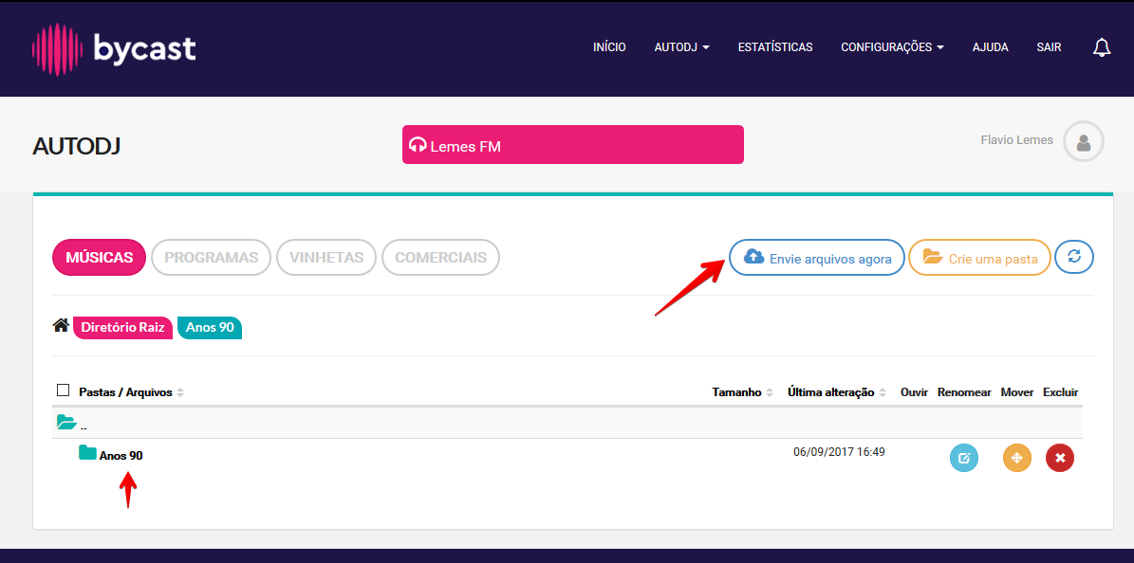
Task: Open the parent folder '..' icon
Action: (65, 422)
